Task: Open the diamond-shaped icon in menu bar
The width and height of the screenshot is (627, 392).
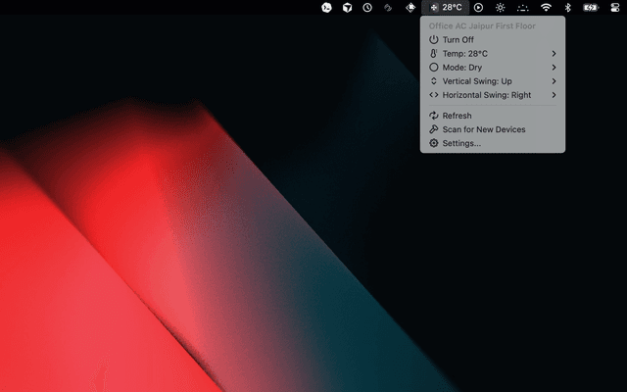Action: click(410, 7)
